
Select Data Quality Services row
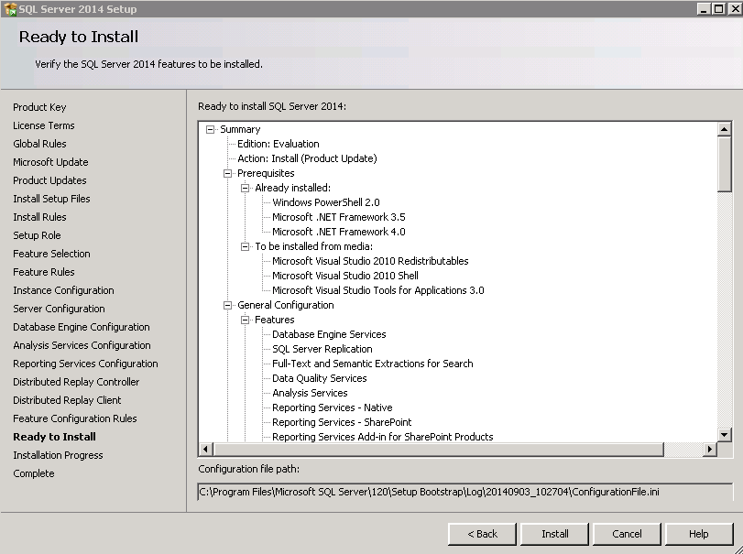click(x=320, y=379)
